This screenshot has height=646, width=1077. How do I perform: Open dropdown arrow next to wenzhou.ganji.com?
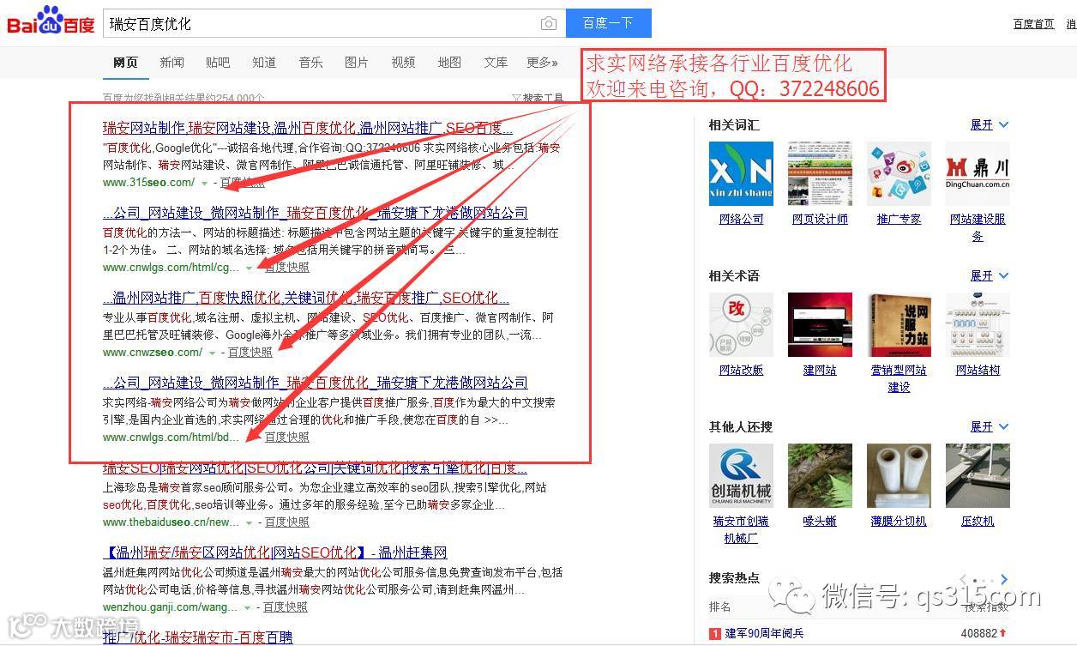point(247,607)
